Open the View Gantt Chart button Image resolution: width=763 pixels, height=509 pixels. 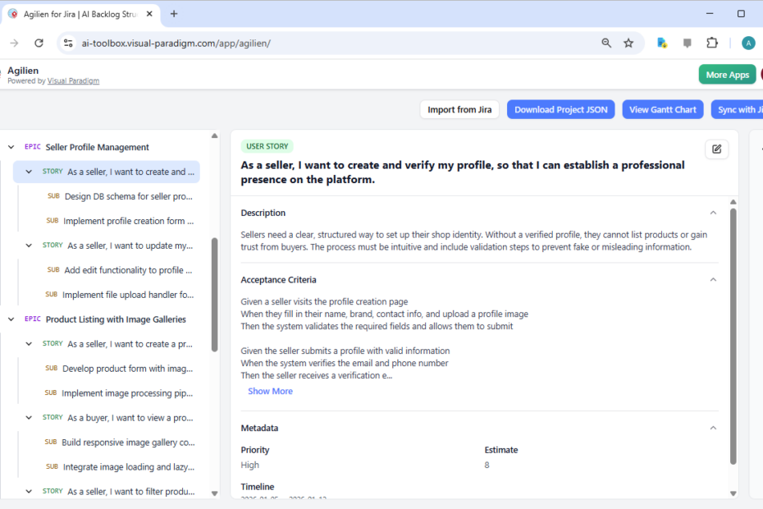pyautogui.click(x=662, y=110)
